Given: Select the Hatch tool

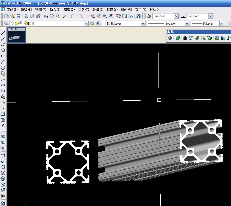Looking at the screenshot, I should [x=3, y=114].
